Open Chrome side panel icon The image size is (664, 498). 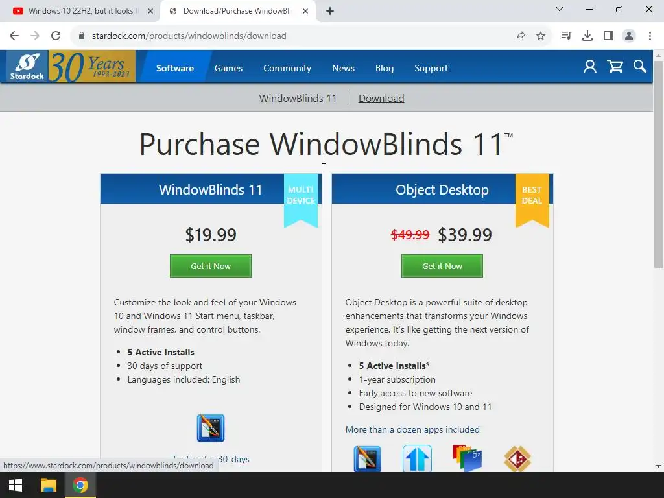(x=608, y=36)
